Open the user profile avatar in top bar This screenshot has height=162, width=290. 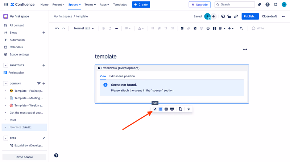(x=284, y=4)
